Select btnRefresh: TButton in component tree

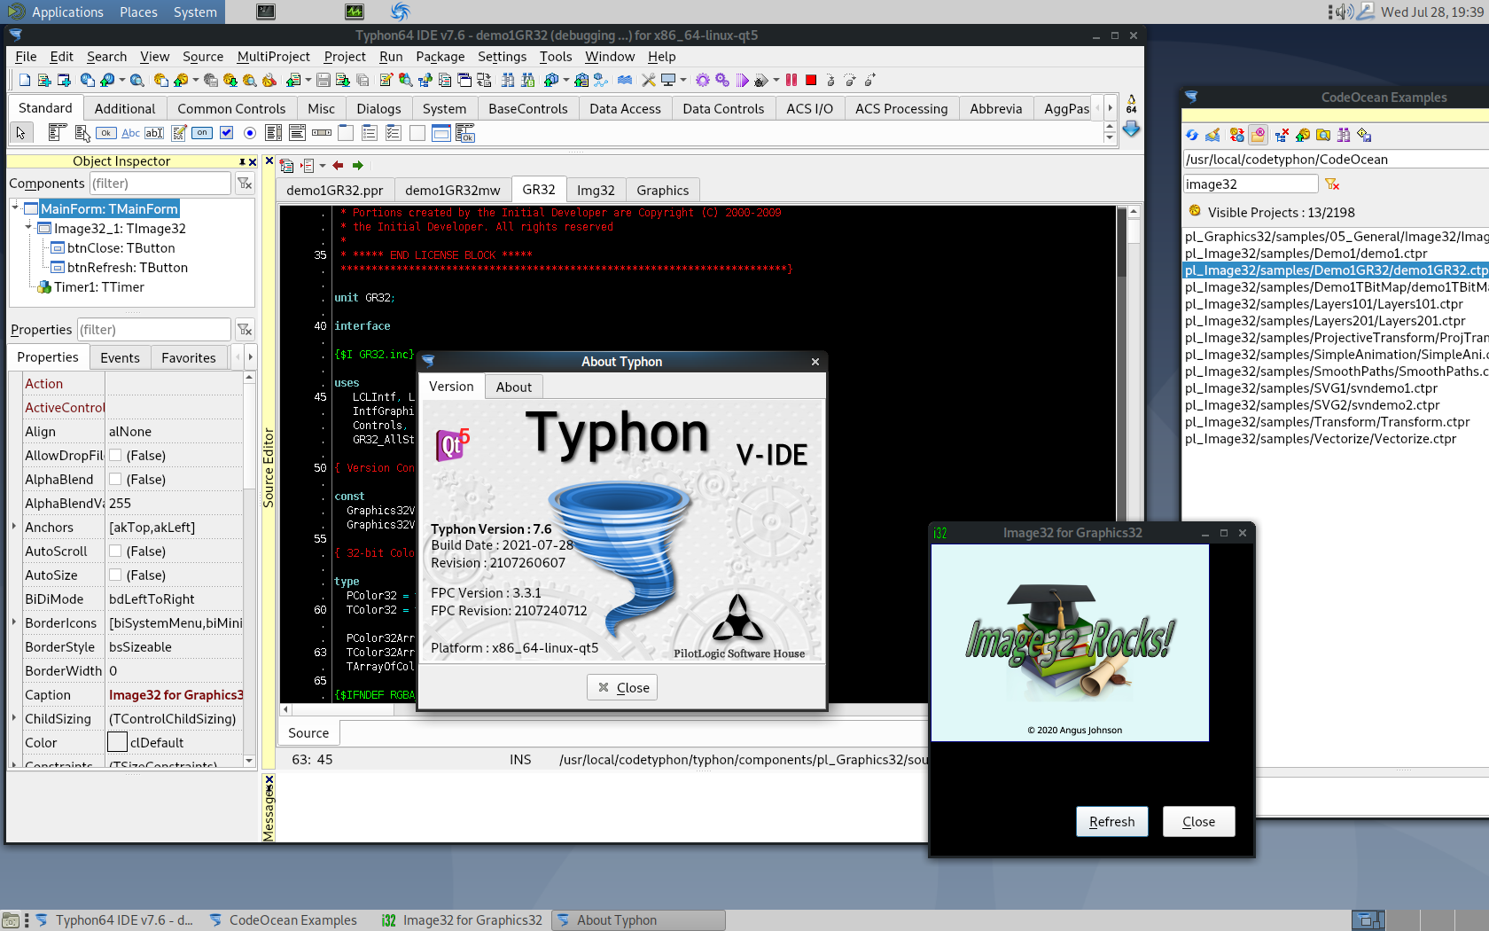point(128,268)
